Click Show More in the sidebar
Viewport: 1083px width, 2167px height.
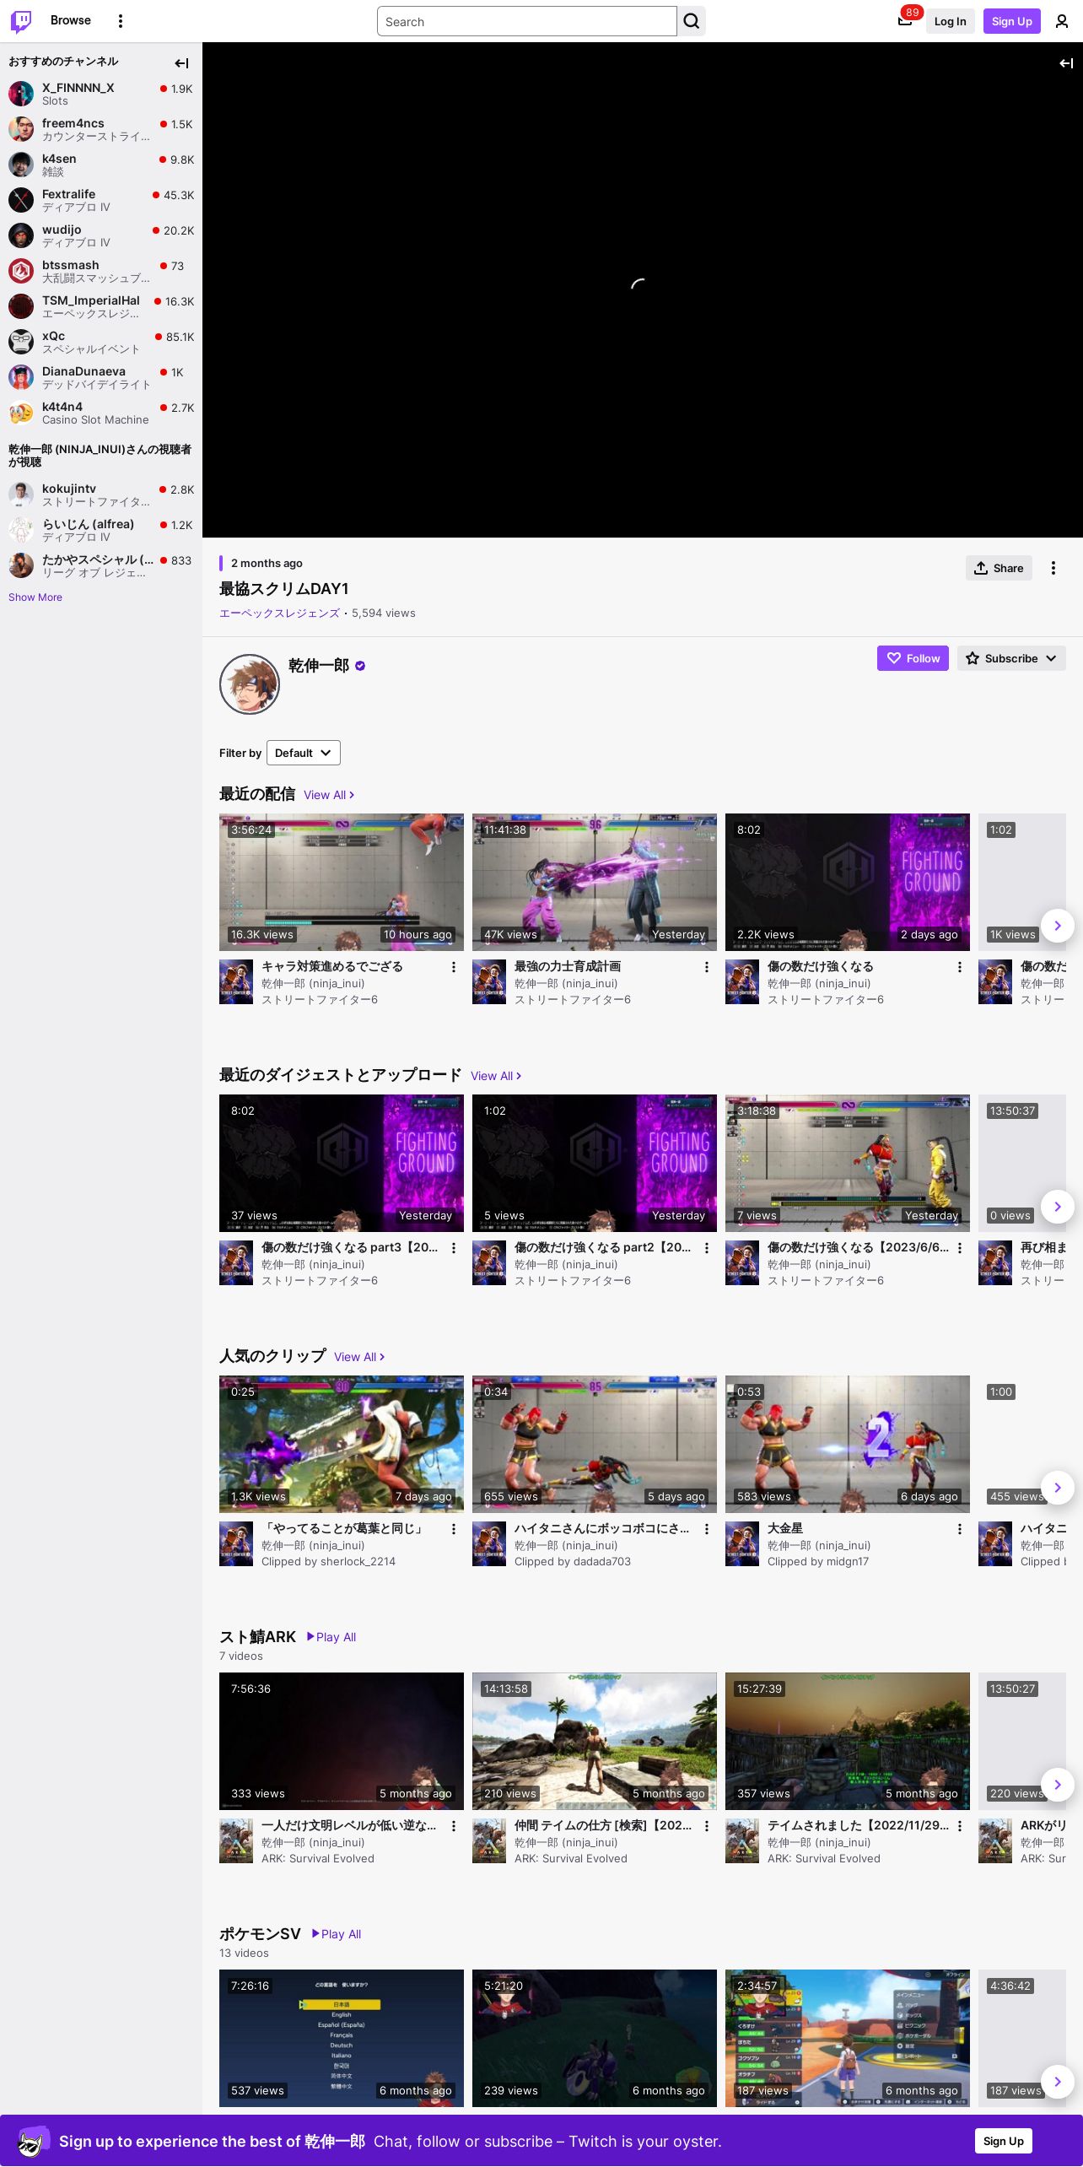point(35,597)
